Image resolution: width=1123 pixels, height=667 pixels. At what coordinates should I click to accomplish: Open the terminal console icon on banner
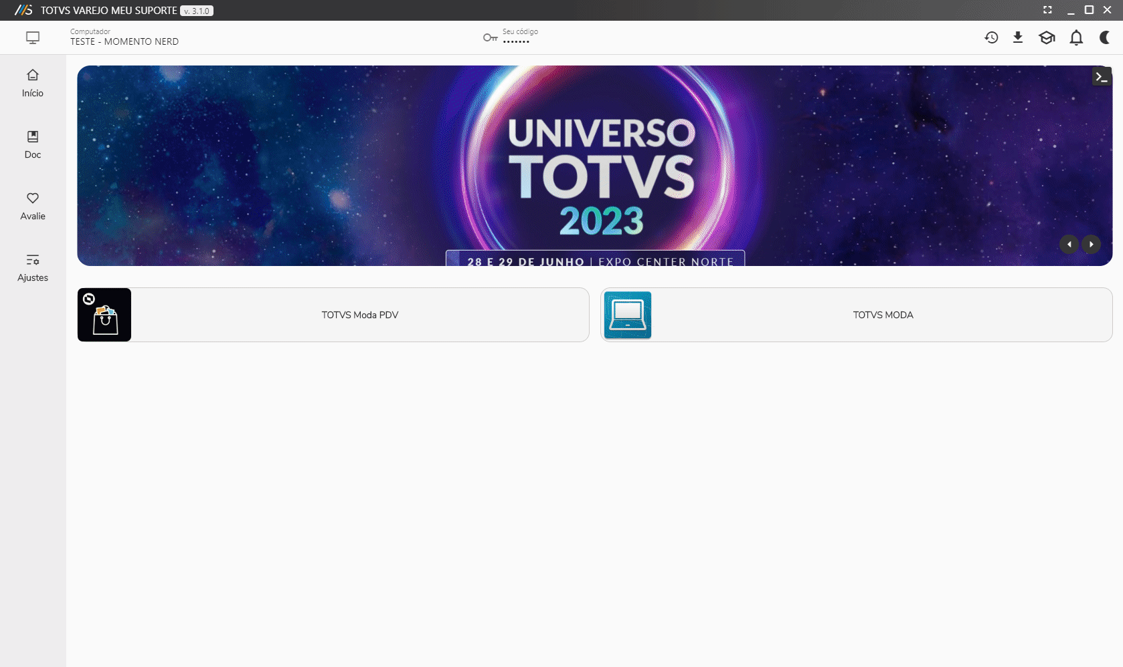tap(1102, 77)
